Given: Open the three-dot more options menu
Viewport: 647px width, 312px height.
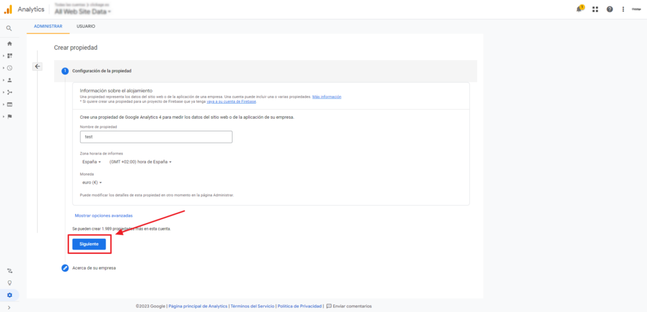Looking at the screenshot, I should 623,9.
